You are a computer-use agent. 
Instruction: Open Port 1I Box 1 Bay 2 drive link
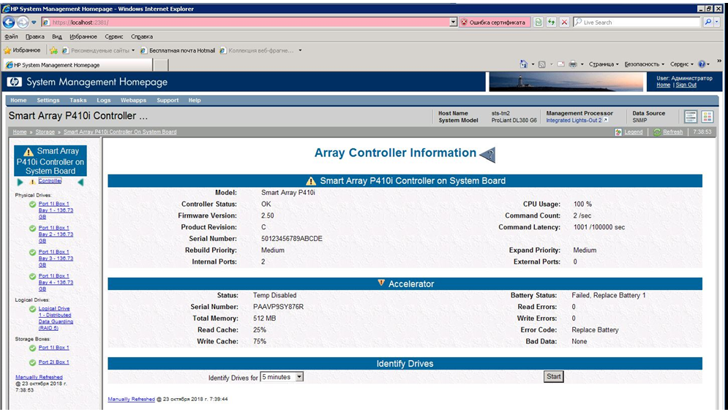click(x=56, y=234)
